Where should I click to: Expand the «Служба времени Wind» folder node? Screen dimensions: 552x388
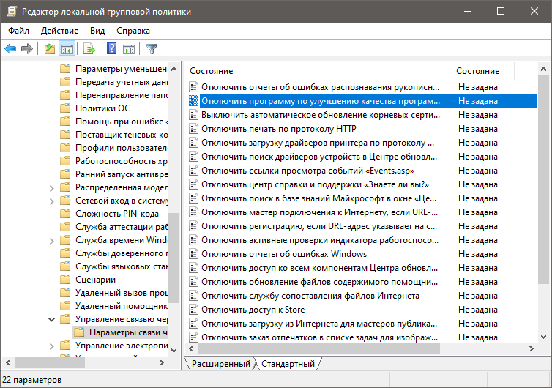[51, 240]
